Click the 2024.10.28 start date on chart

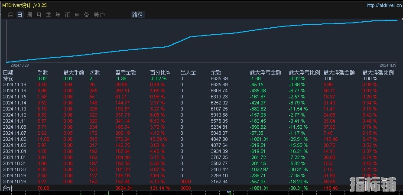(19, 65)
